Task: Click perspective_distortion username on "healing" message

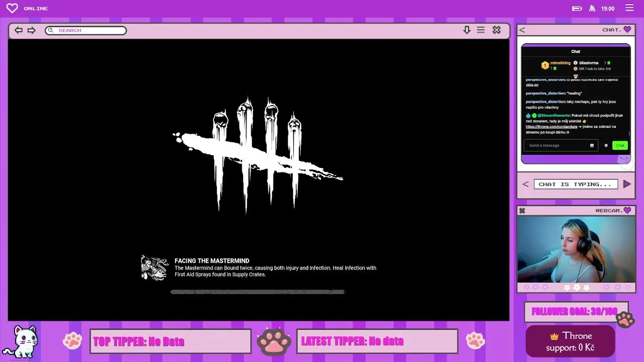Action: pos(545,93)
